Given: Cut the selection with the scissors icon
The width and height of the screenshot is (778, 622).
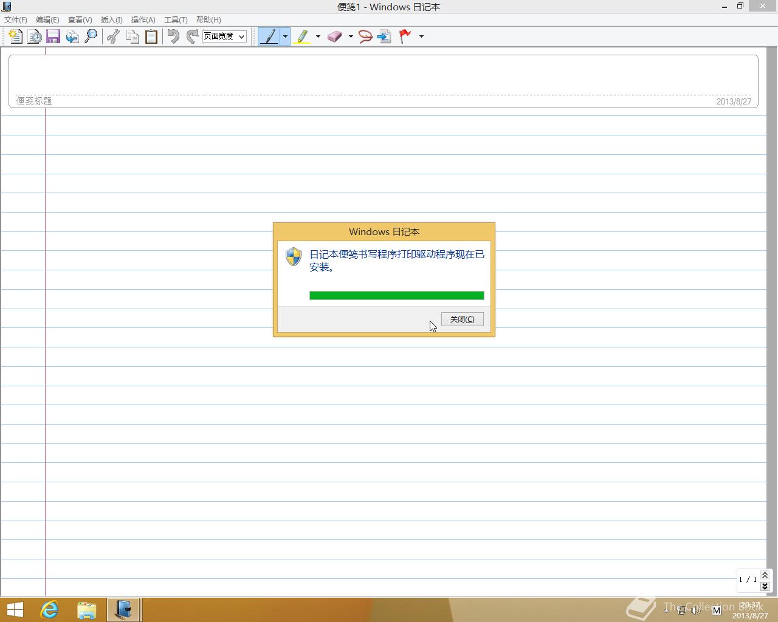Looking at the screenshot, I should 113,36.
